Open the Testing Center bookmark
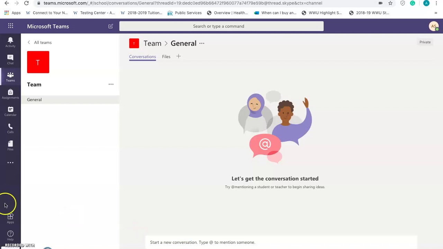The width and height of the screenshot is (443, 249). [94, 13]
